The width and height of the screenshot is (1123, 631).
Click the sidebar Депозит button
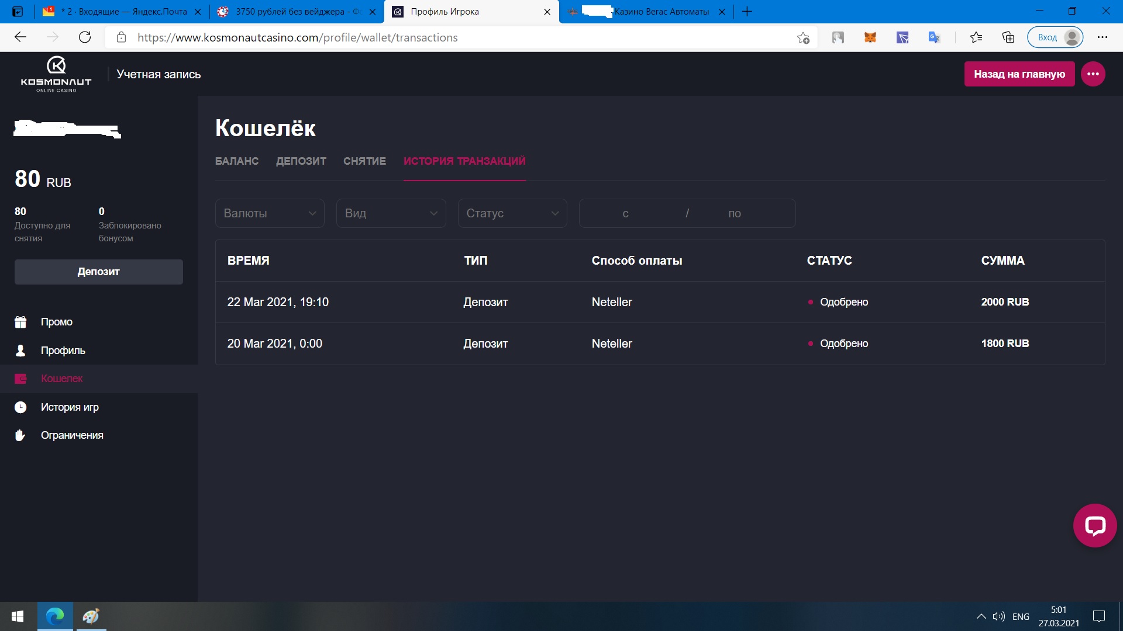99,272
